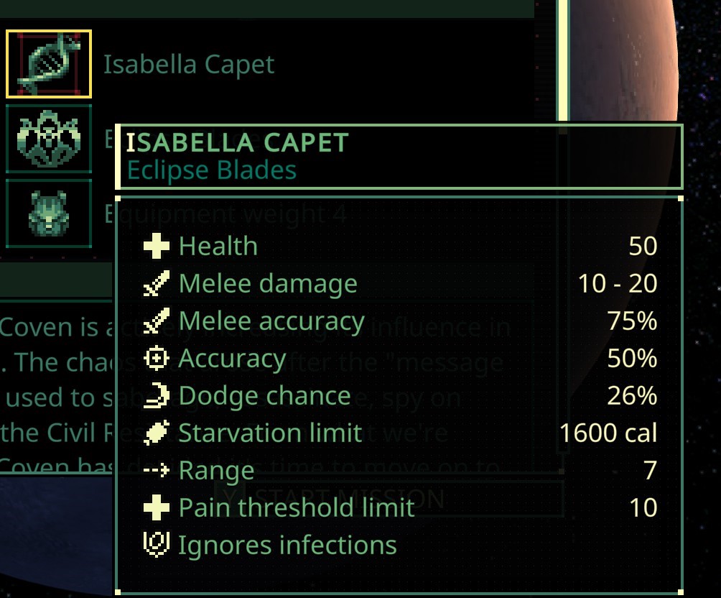Click the Health plus icon
The height and width of the screenshot is (598, 721).
[x=156, y=247]
